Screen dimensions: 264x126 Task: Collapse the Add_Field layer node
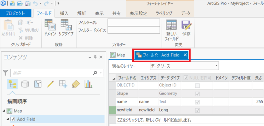pyautogui.click(x=8, y=119)
